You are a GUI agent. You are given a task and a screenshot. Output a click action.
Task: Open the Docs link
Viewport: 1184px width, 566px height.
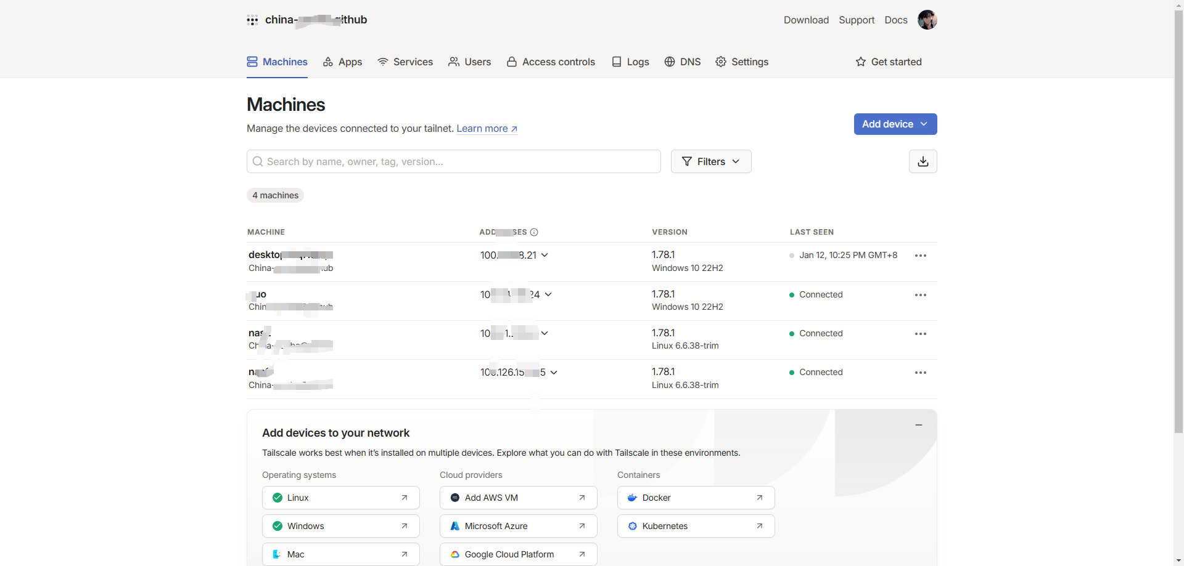896,20
